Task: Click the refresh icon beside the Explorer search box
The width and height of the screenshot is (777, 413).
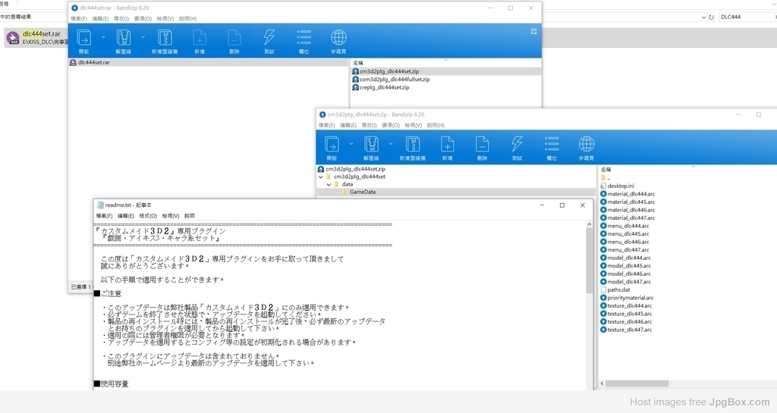Action: (711, 17)
